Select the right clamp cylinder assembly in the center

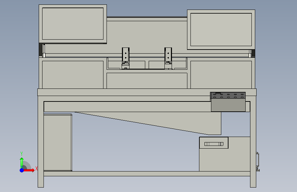pos(168,58)
